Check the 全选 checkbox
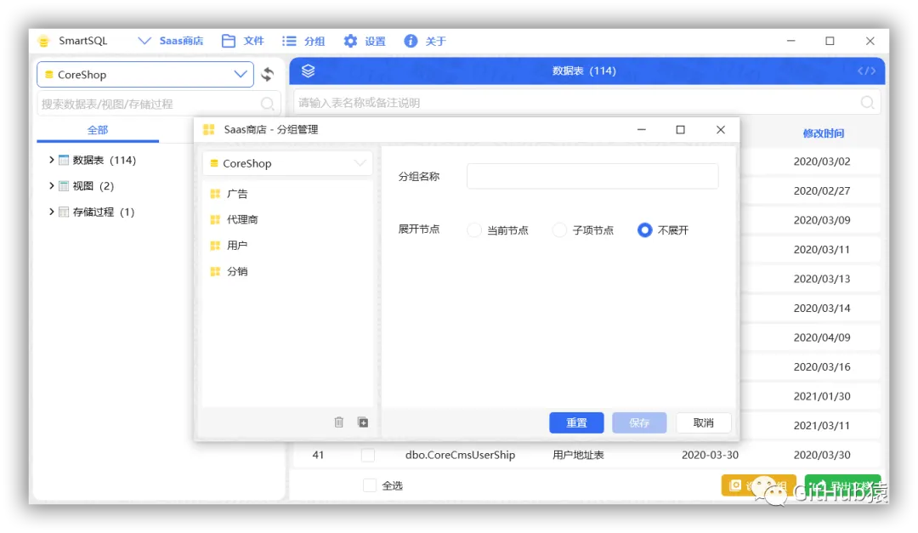Viewport: 918px width, 533px height. [x=370, y=485]
